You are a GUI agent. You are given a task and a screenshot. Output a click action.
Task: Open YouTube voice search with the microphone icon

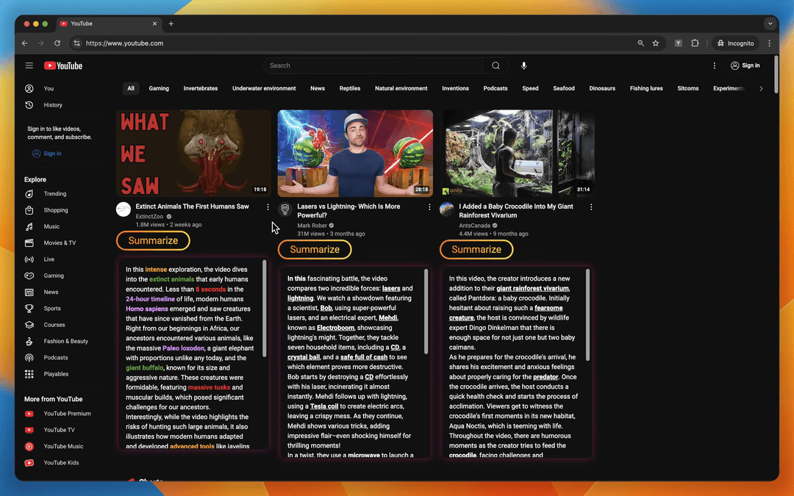pyautogui.click(x=523, y=65)
